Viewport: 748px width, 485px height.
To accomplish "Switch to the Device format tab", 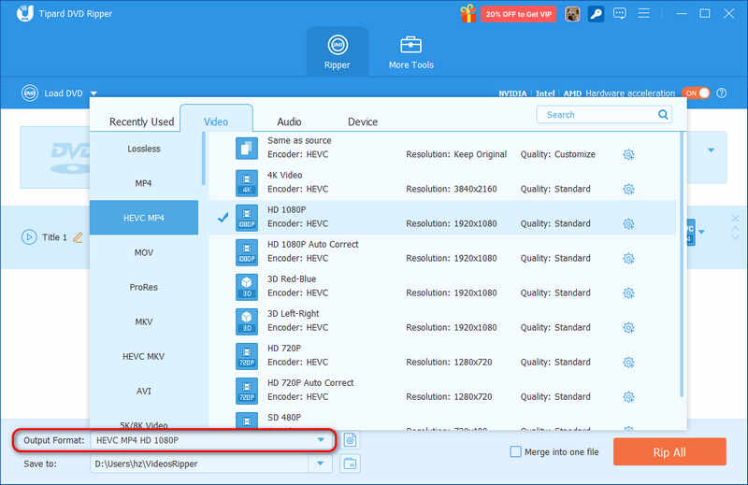I will [363, 121].
